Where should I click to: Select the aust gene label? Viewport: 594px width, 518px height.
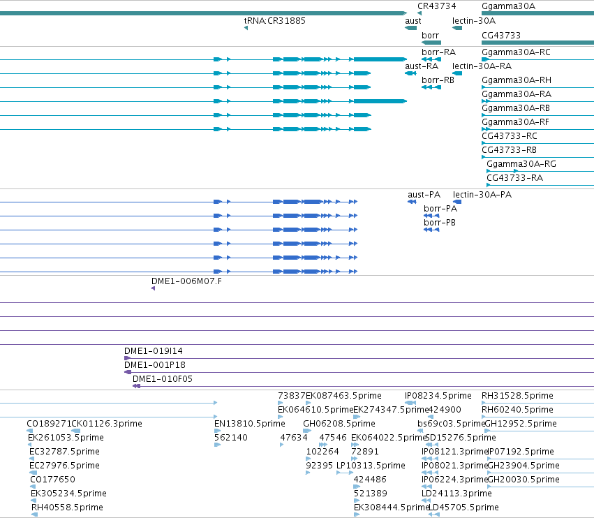(x=413, y=21)
